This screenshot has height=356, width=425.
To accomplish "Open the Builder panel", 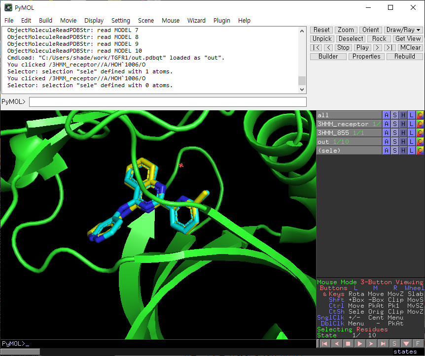I will coord(328,56).
